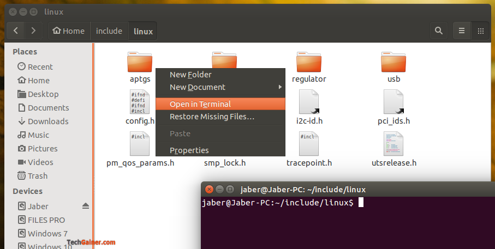Click Restore Missing Files menu entry

(212, 117)
